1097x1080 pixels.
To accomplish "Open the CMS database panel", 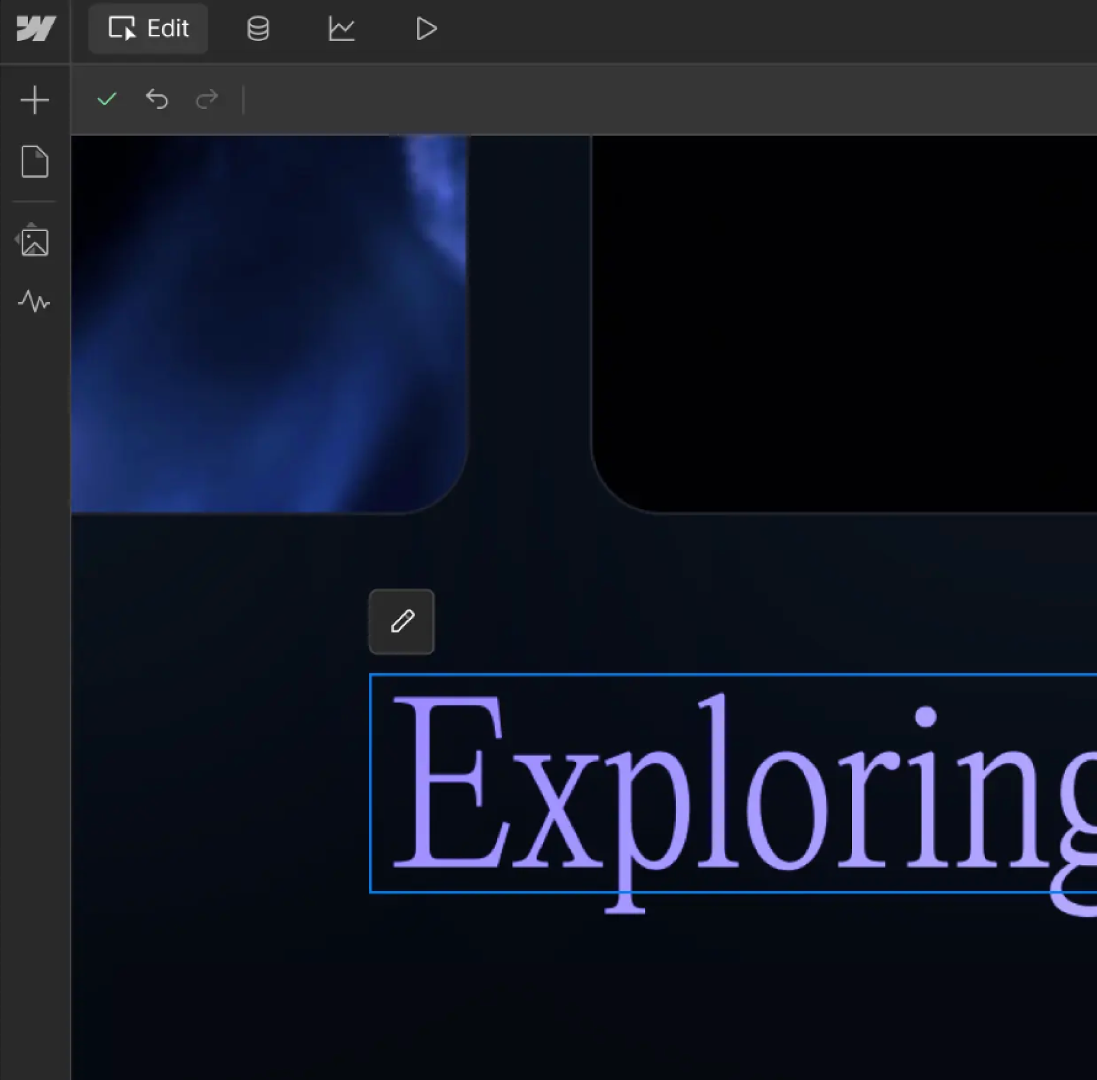I will [x=258, y=29].
